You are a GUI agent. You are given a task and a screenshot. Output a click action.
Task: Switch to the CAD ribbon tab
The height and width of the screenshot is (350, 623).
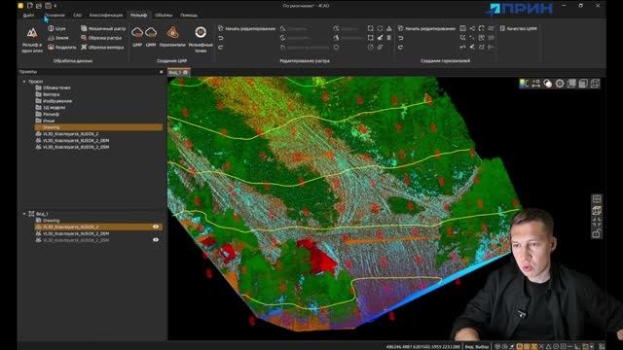point(77,16)
